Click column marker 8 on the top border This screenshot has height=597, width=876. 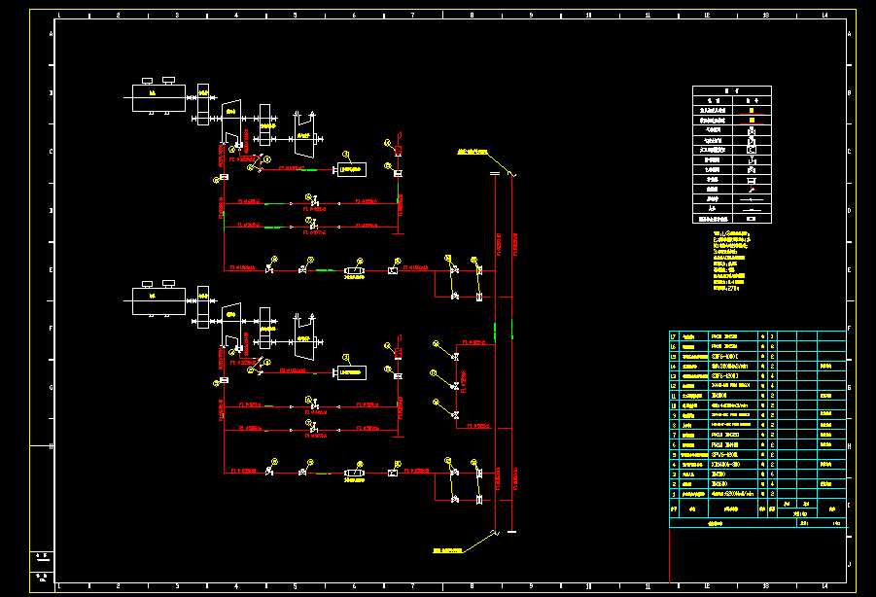pyautogui.click(x=473, y=16)
